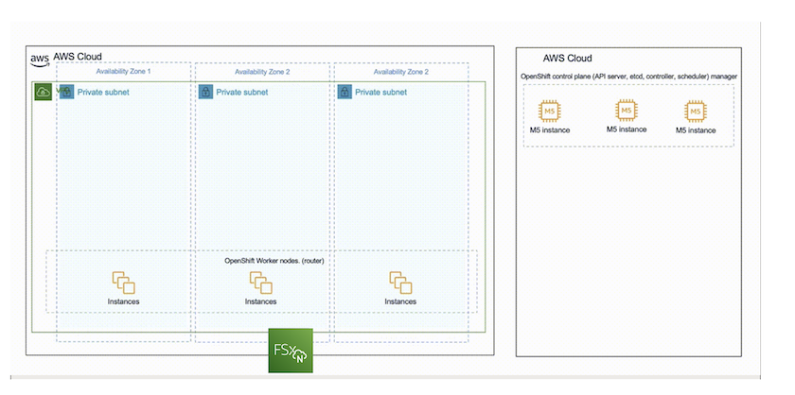The width and height of the screenshot is (795, 395).
Task: Click the rightmost "Availability Zone 2" label
Action: pyautogui.click(x=401, y=72)
